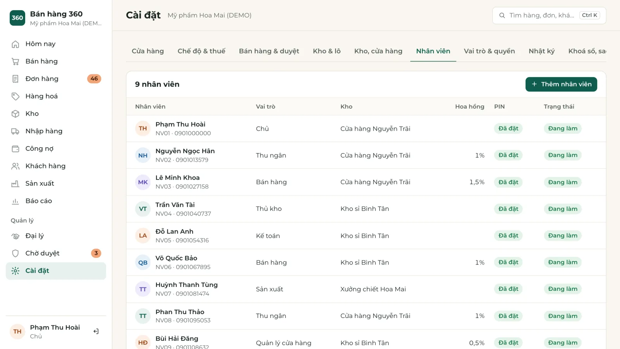
Task: Click the Hàng hoá tag icon
Action: 15,97
